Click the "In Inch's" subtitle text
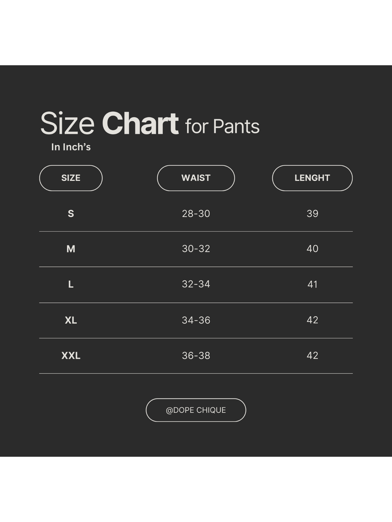The width and height of the screenshot is (392, 522). coord(71,147)
